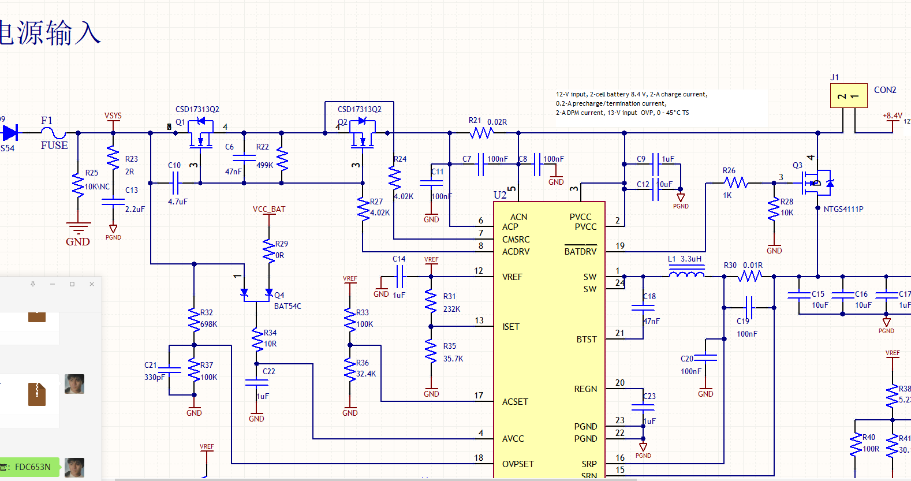Select capacitor C13 2.2uF symbol
The width and height of the screenshot is (911, 481).
click(x=113, y=201)
